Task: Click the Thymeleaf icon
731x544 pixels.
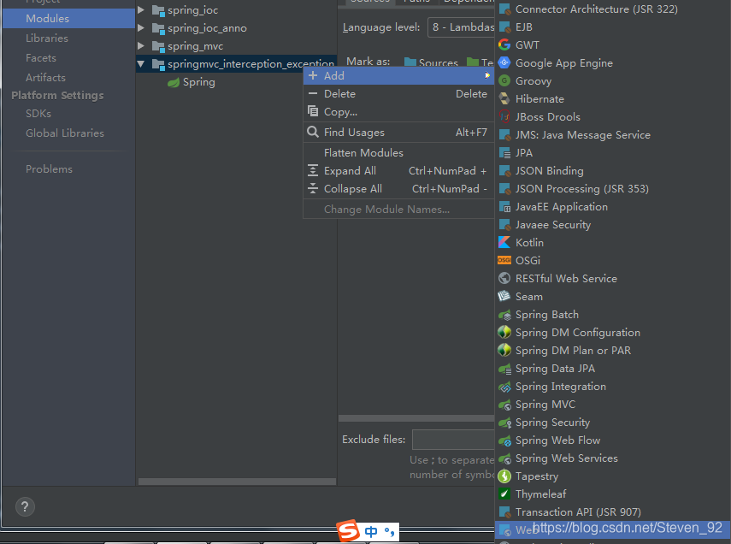Action: tap(504, 494)
